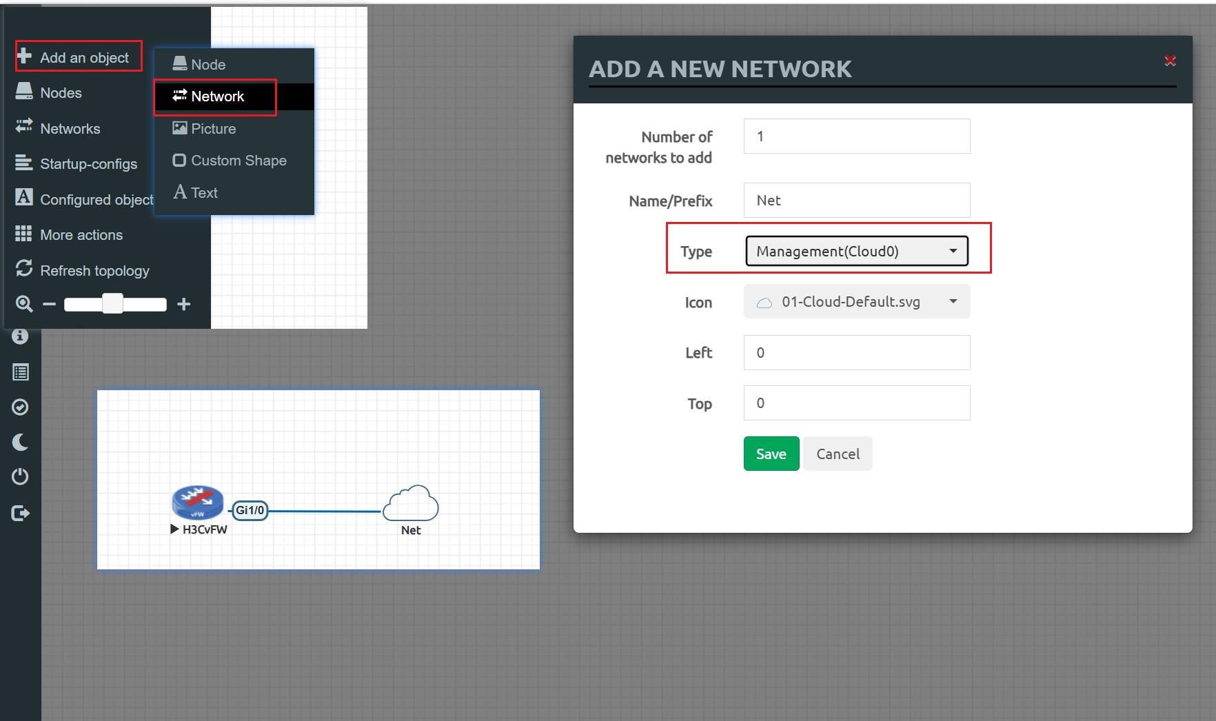Viewport: 1216px width, 721px height.
Task: Open the Icon dropdown 01-Cloud-Default.svg
Action: click(x=857, y=302)
